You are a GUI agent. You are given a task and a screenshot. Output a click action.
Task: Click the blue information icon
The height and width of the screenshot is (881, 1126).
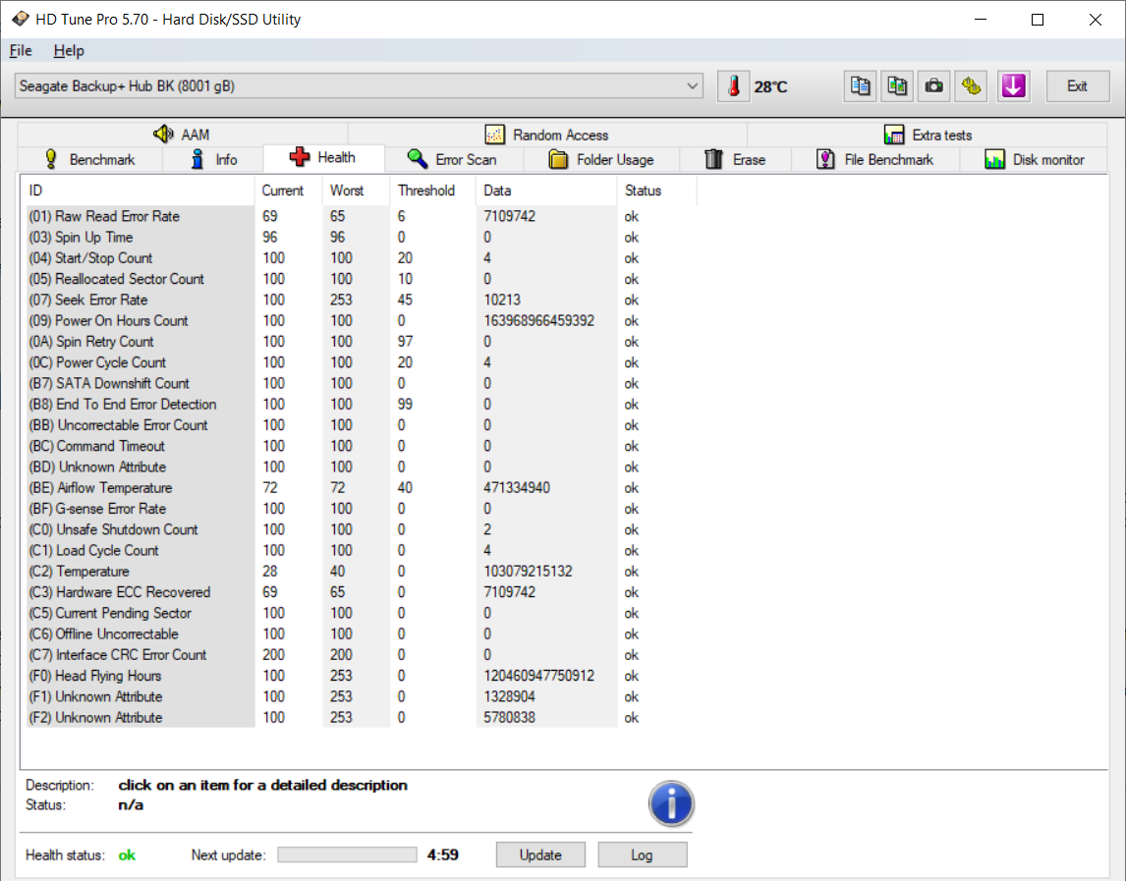[671, 803]
